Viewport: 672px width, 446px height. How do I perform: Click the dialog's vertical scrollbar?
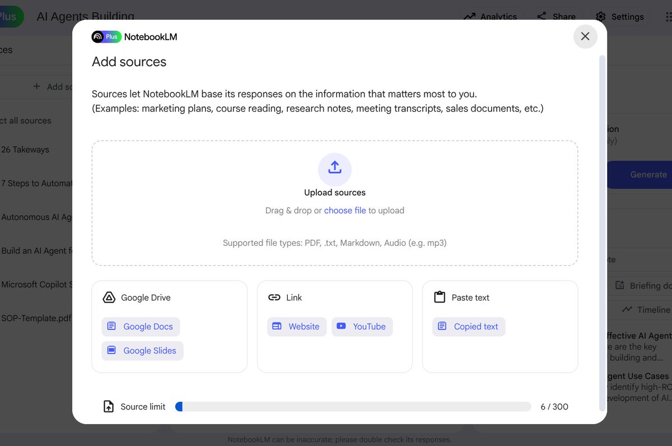(x=603, y=233)
